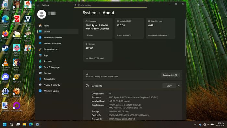The height and width of the screenshot is (128, 227).
Task: Select the Tiny Glade desktop shortcut
Action: tap(17, 35)
